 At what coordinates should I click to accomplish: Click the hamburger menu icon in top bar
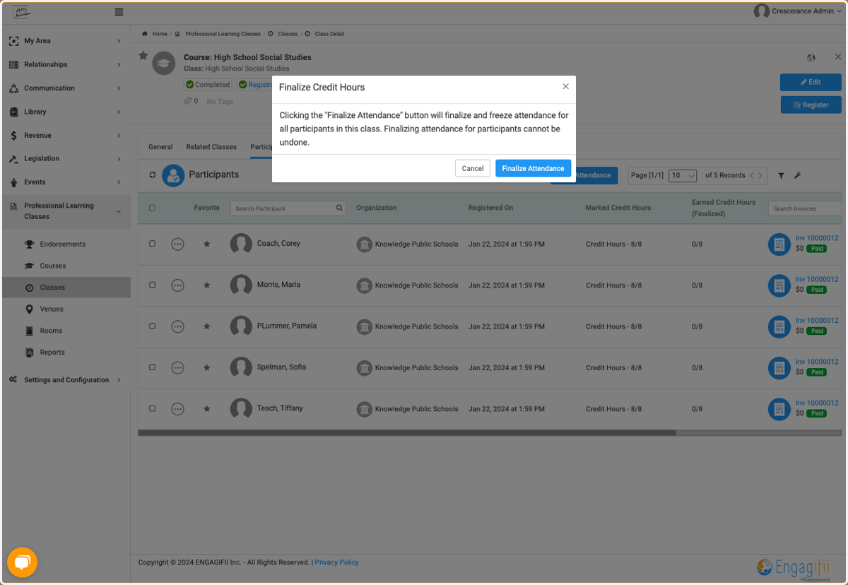(119, 12)
